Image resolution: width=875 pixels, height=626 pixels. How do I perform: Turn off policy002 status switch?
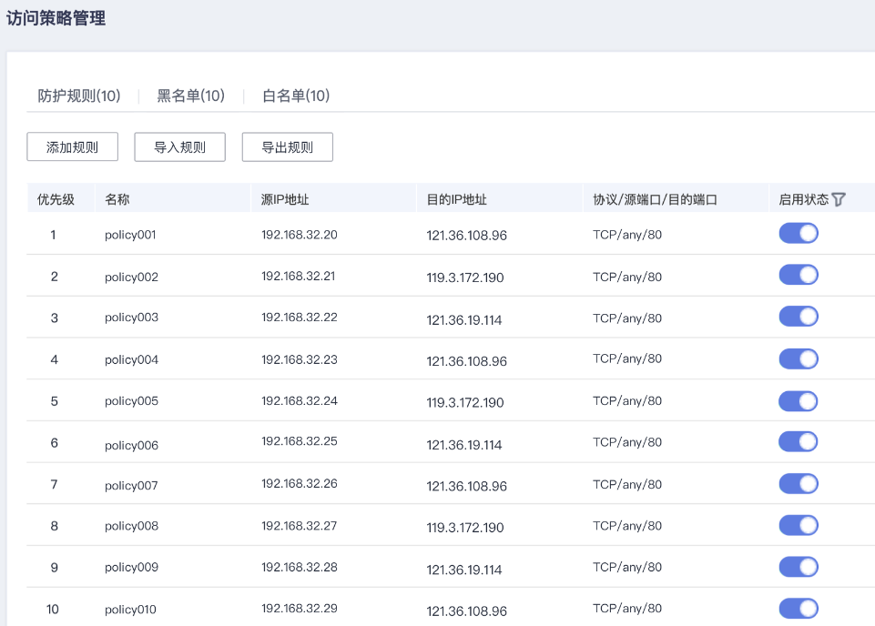coord(799,276)
